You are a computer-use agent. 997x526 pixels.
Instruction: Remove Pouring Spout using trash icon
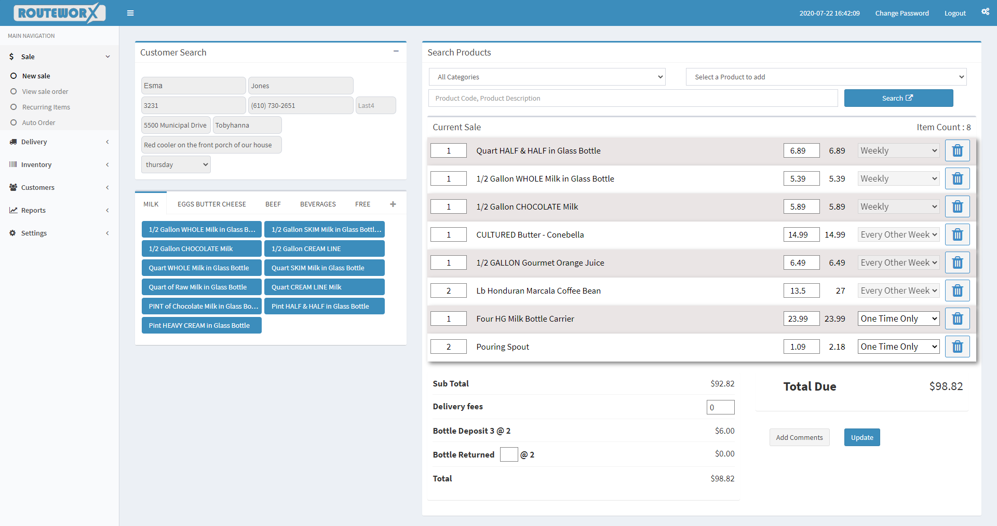pyautogui.click(x=958, y=347)
